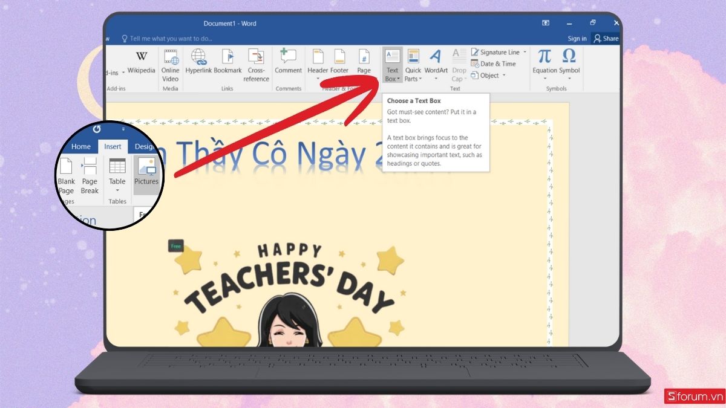Add a Signature Line
This screenshot has height=408, width=726.
[x=496, y=52]
